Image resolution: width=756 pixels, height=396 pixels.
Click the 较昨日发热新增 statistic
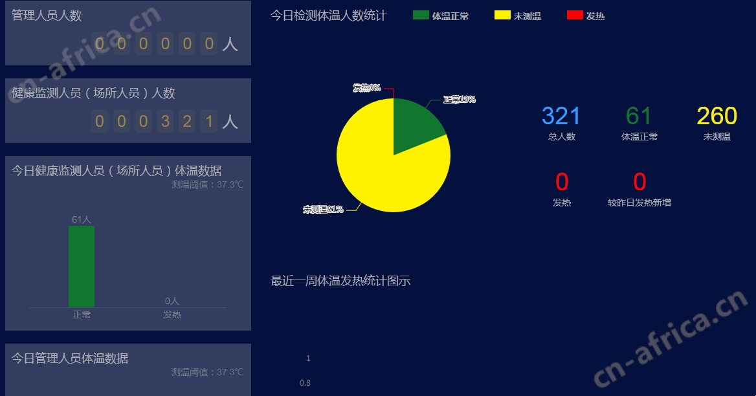(x=639, y=201)
